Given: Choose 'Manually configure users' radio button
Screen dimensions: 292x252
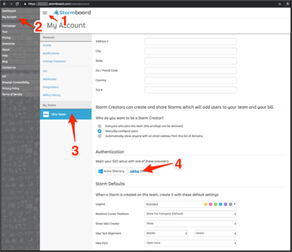Looking at the screenshot, I should pos(100,131).
